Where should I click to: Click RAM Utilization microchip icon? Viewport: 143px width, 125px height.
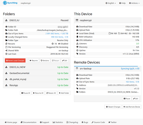(x=77, y=37)
